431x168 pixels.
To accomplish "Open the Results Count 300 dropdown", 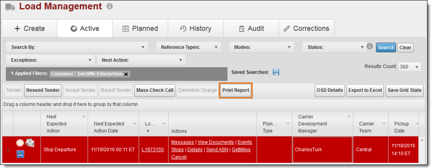I will (410, 67).
